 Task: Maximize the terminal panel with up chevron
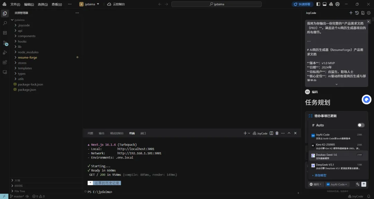pos(289,133)
